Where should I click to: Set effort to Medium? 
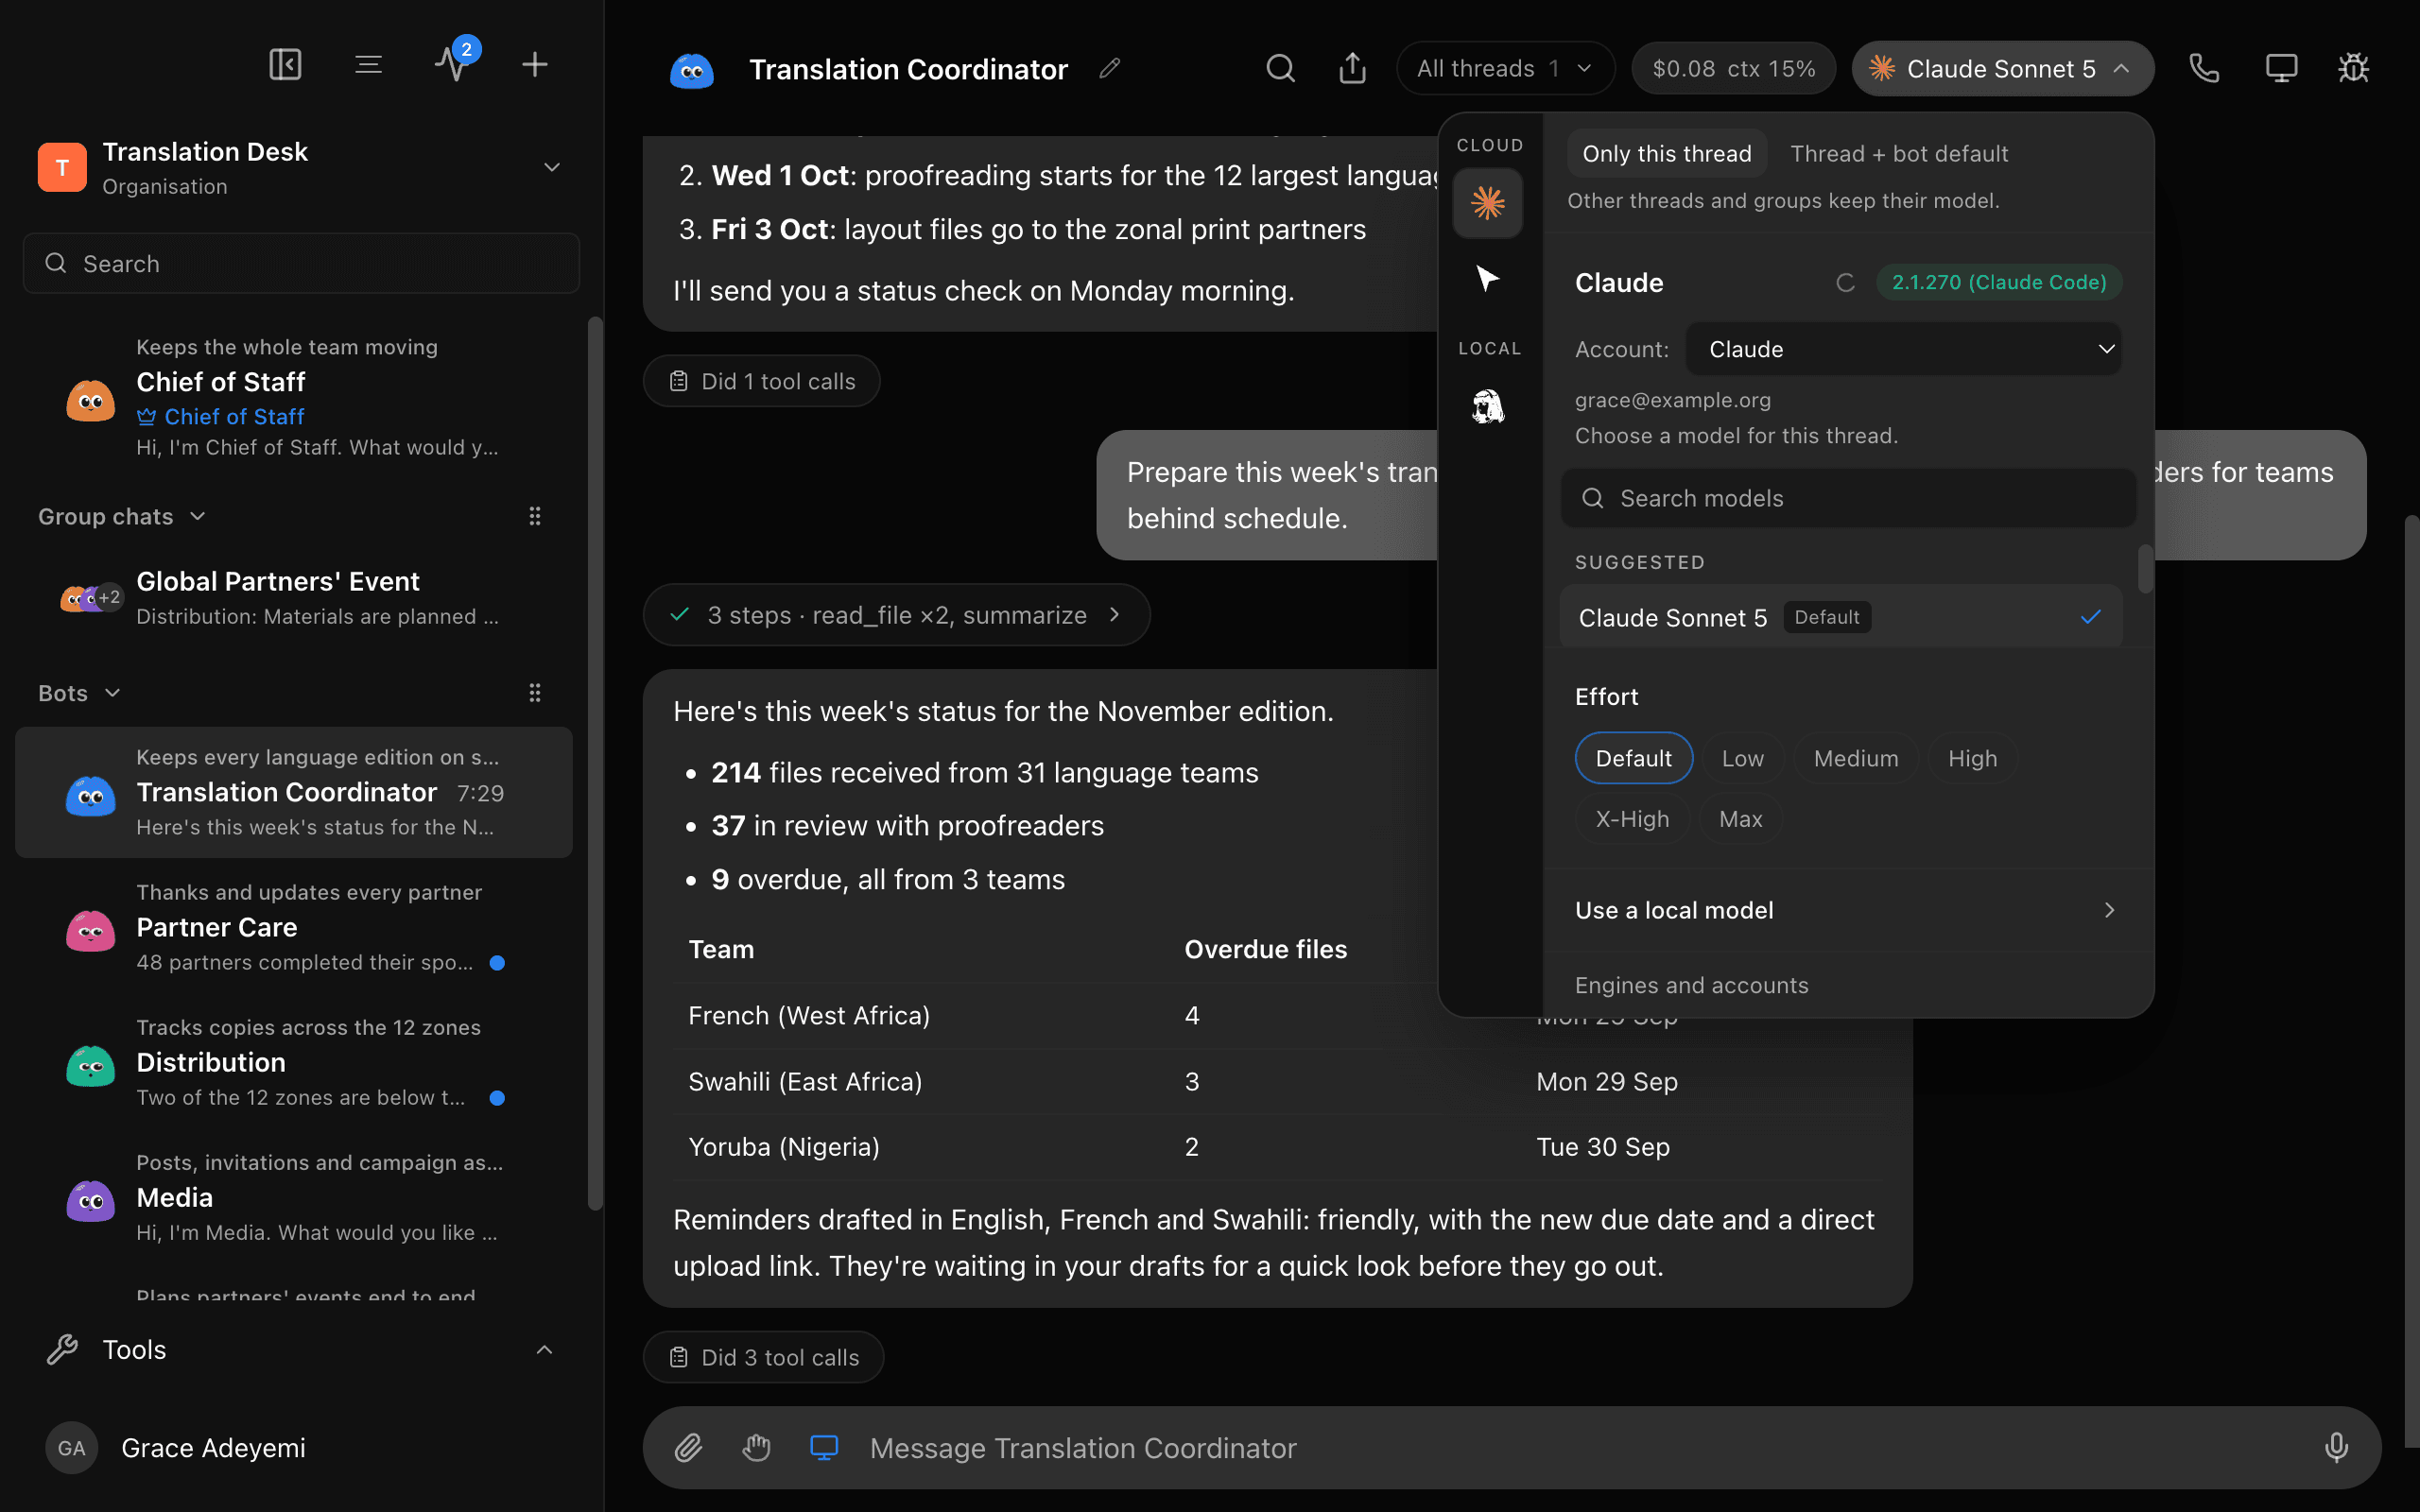(x=1856, y=758)
